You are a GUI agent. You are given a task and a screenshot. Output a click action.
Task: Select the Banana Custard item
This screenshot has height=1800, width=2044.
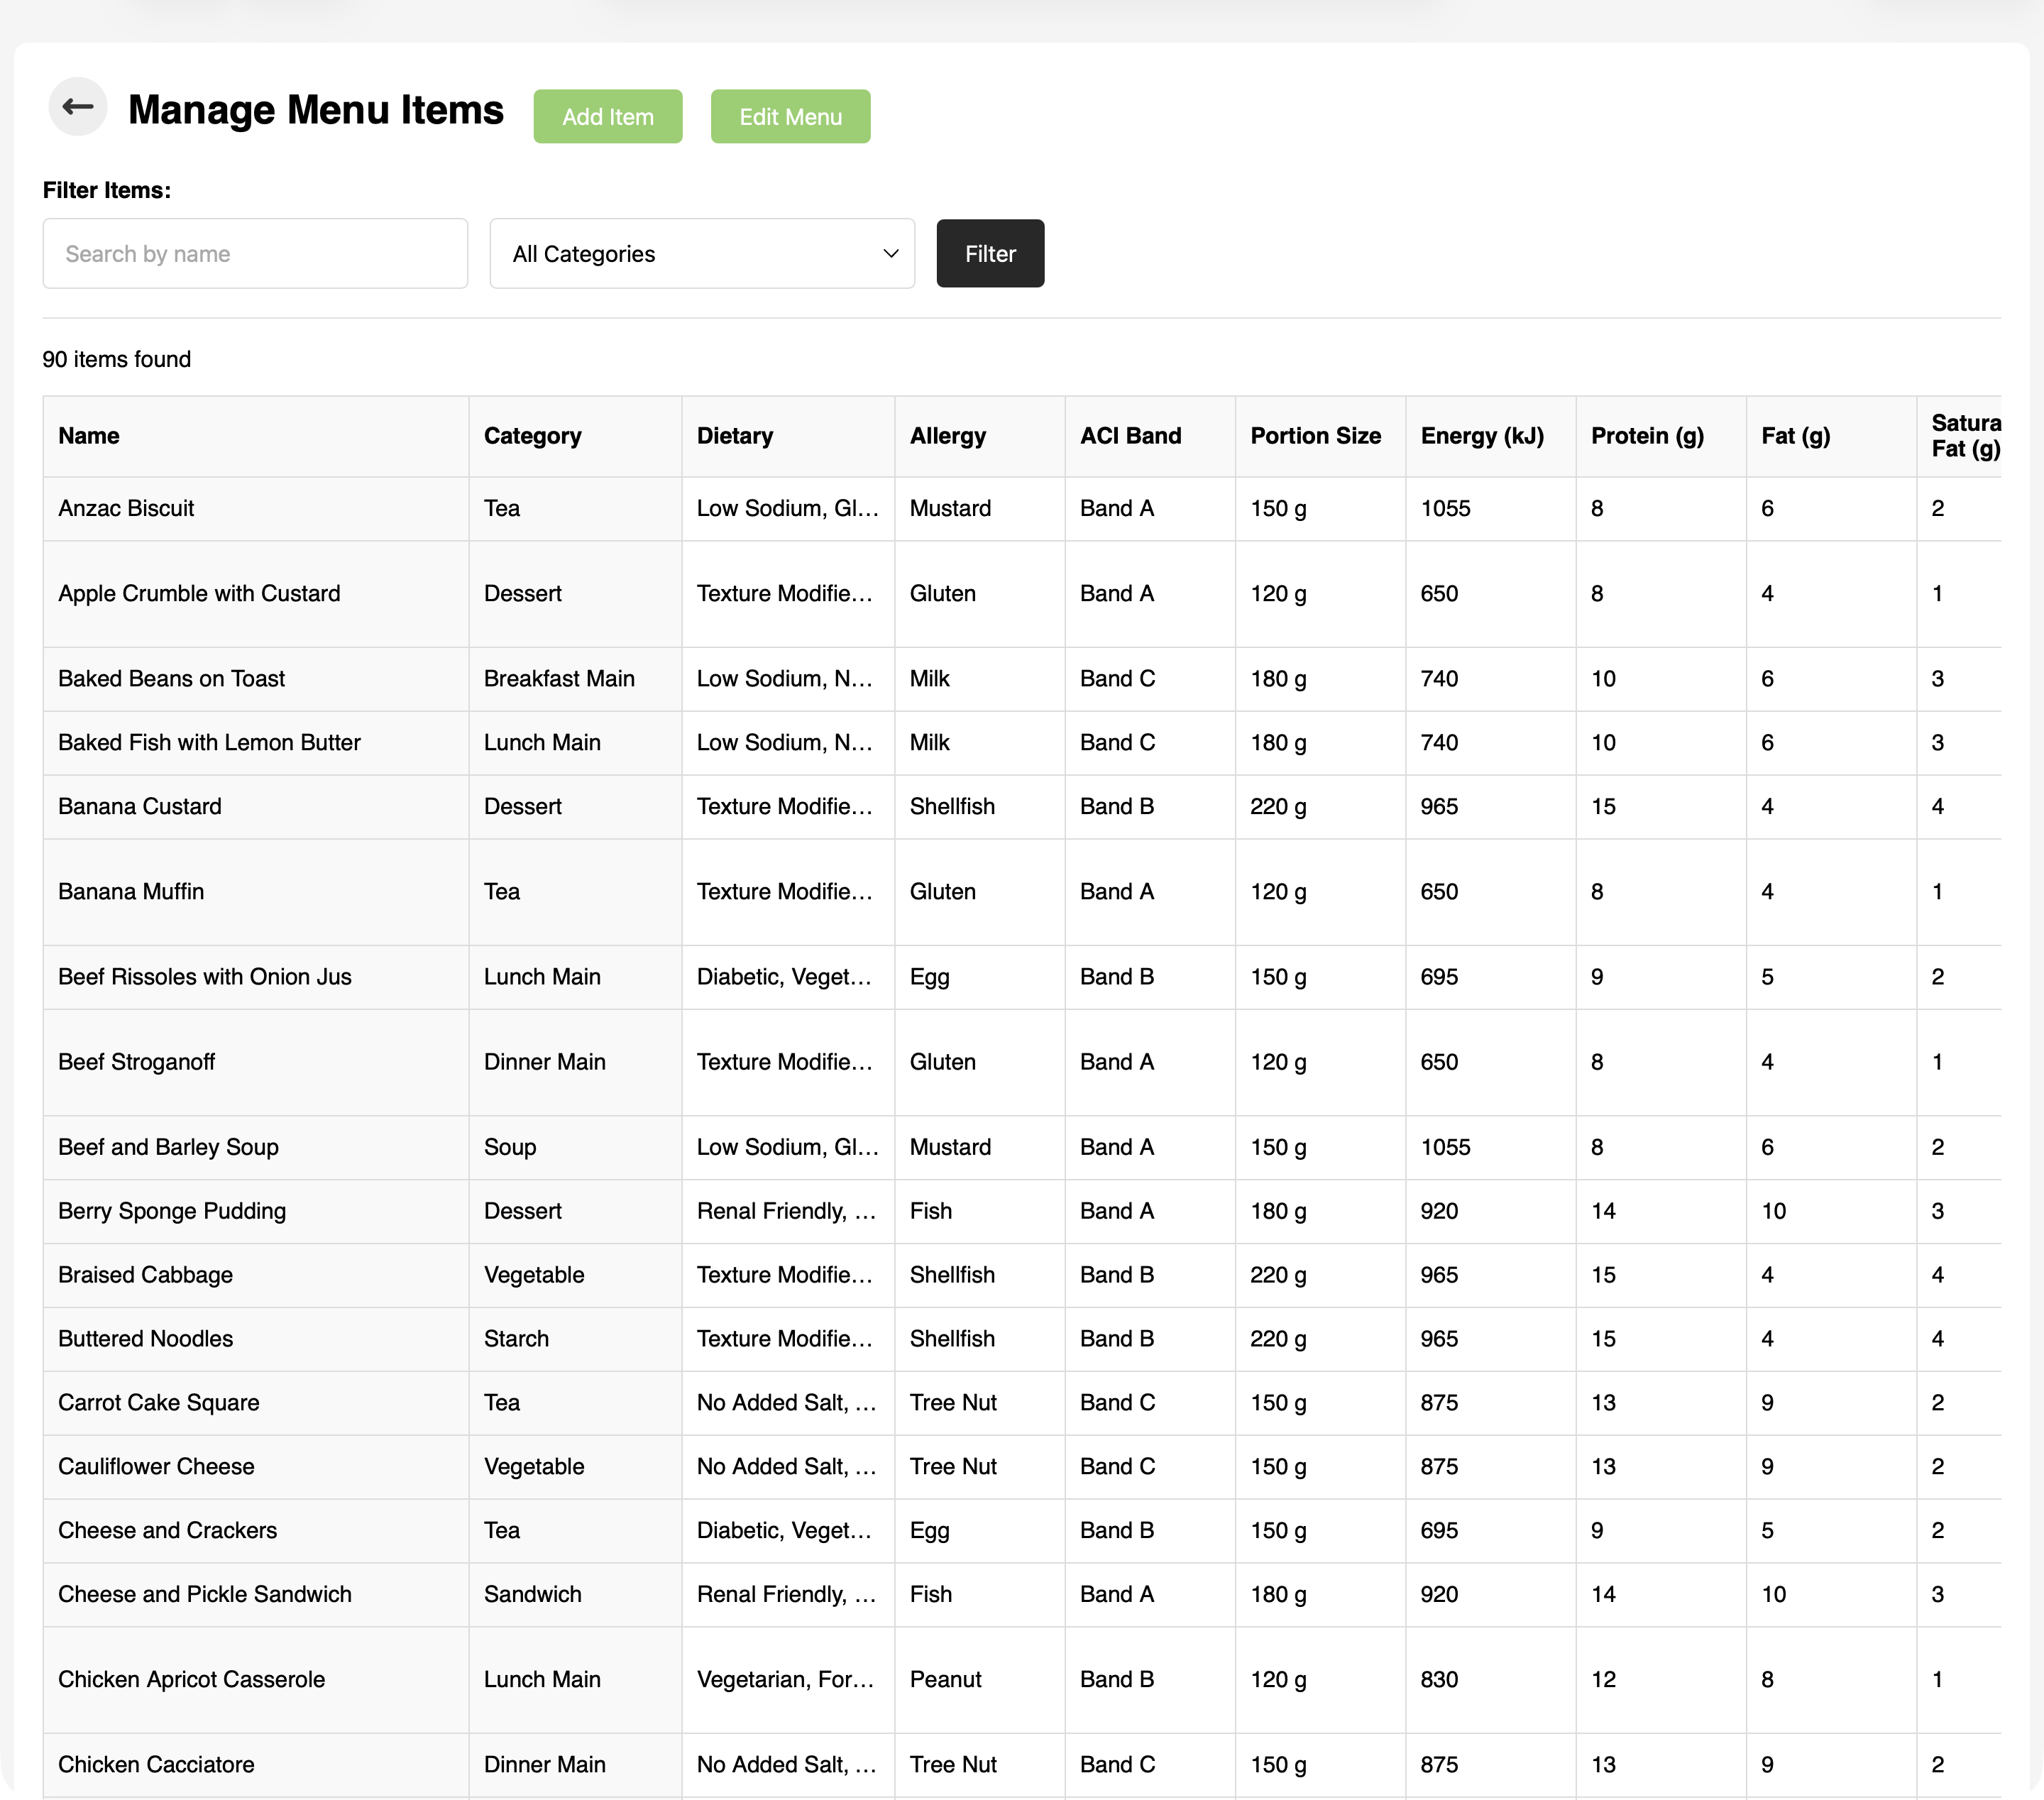tap(140, 806)
